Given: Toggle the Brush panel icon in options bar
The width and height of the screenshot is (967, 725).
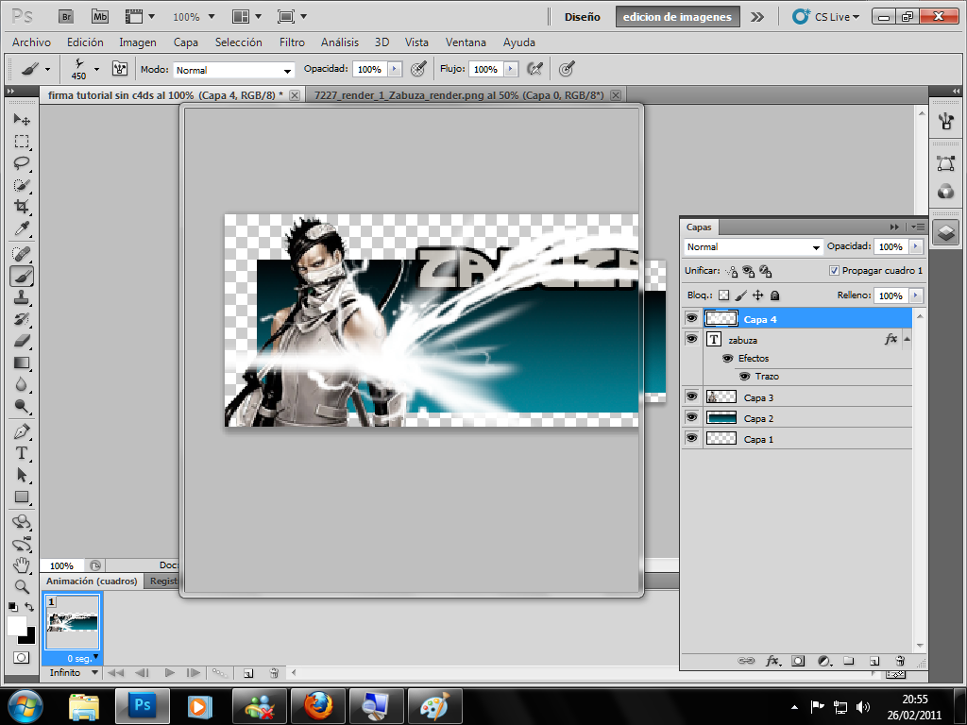Looking at the screenshot, I should [x=120, y=68].
